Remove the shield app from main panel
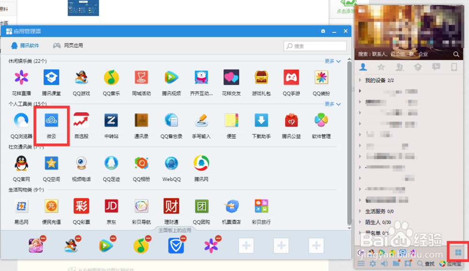 (x=183, y=239)
